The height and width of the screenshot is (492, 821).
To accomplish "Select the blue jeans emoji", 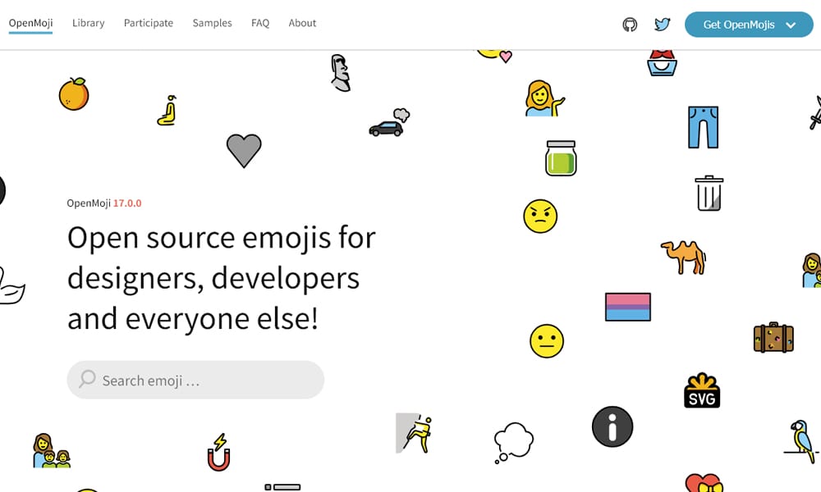I will [704, 127].
